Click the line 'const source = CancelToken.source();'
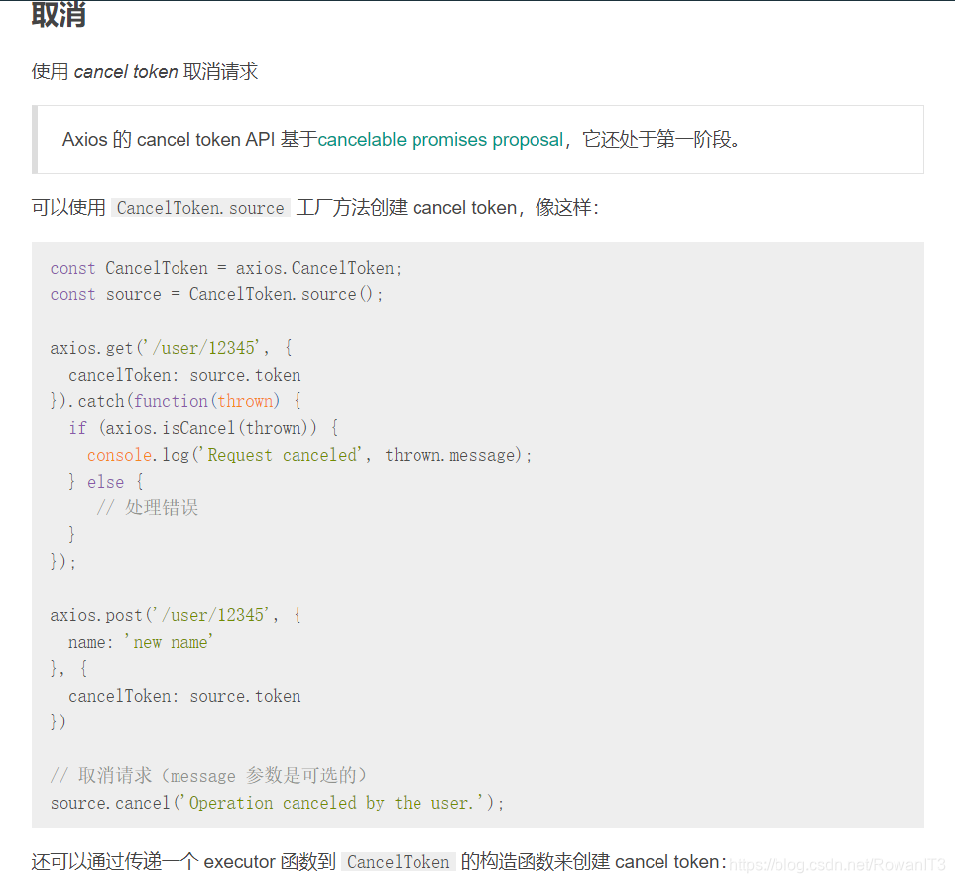This screenshot has width=955, height=883. (x=217, y=294)
